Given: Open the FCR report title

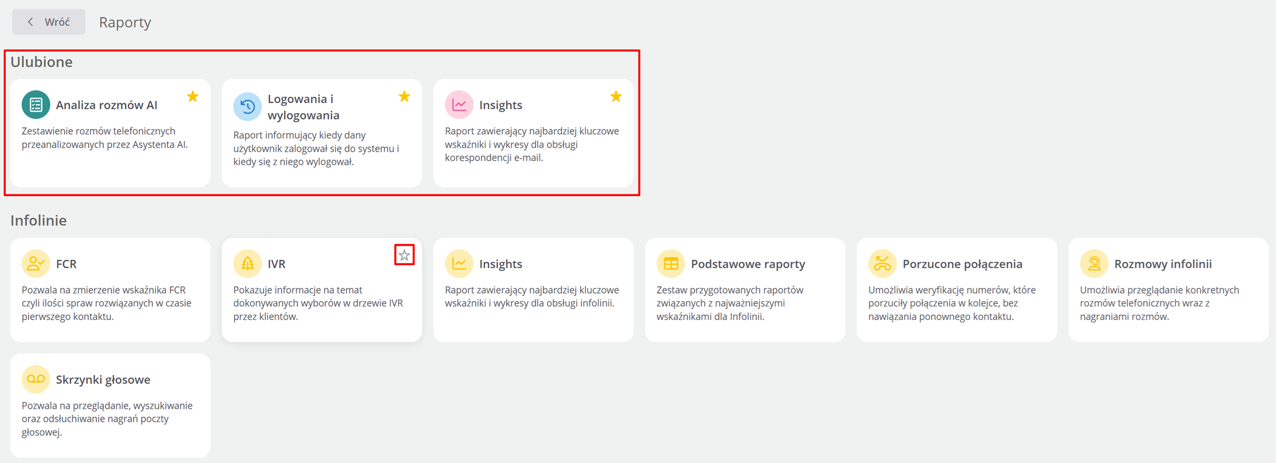Looking at the screenshot, I should point(67,264).
